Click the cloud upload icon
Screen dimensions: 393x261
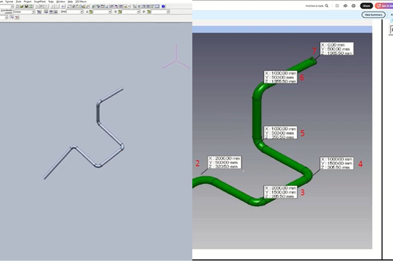click(x=345, y=6)
